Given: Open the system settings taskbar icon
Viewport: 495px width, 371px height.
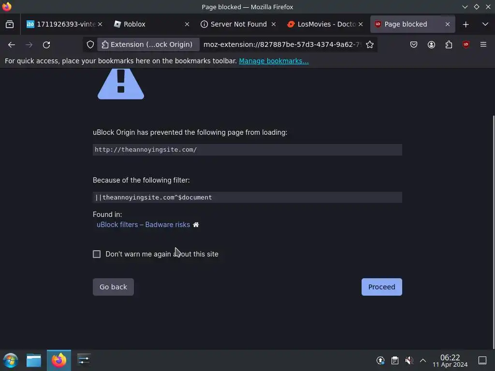Looking at the screenshot, I should [x=84, y=360].
